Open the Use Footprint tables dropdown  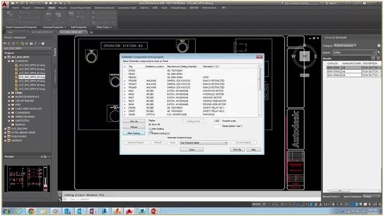click(x=203, y=143)
